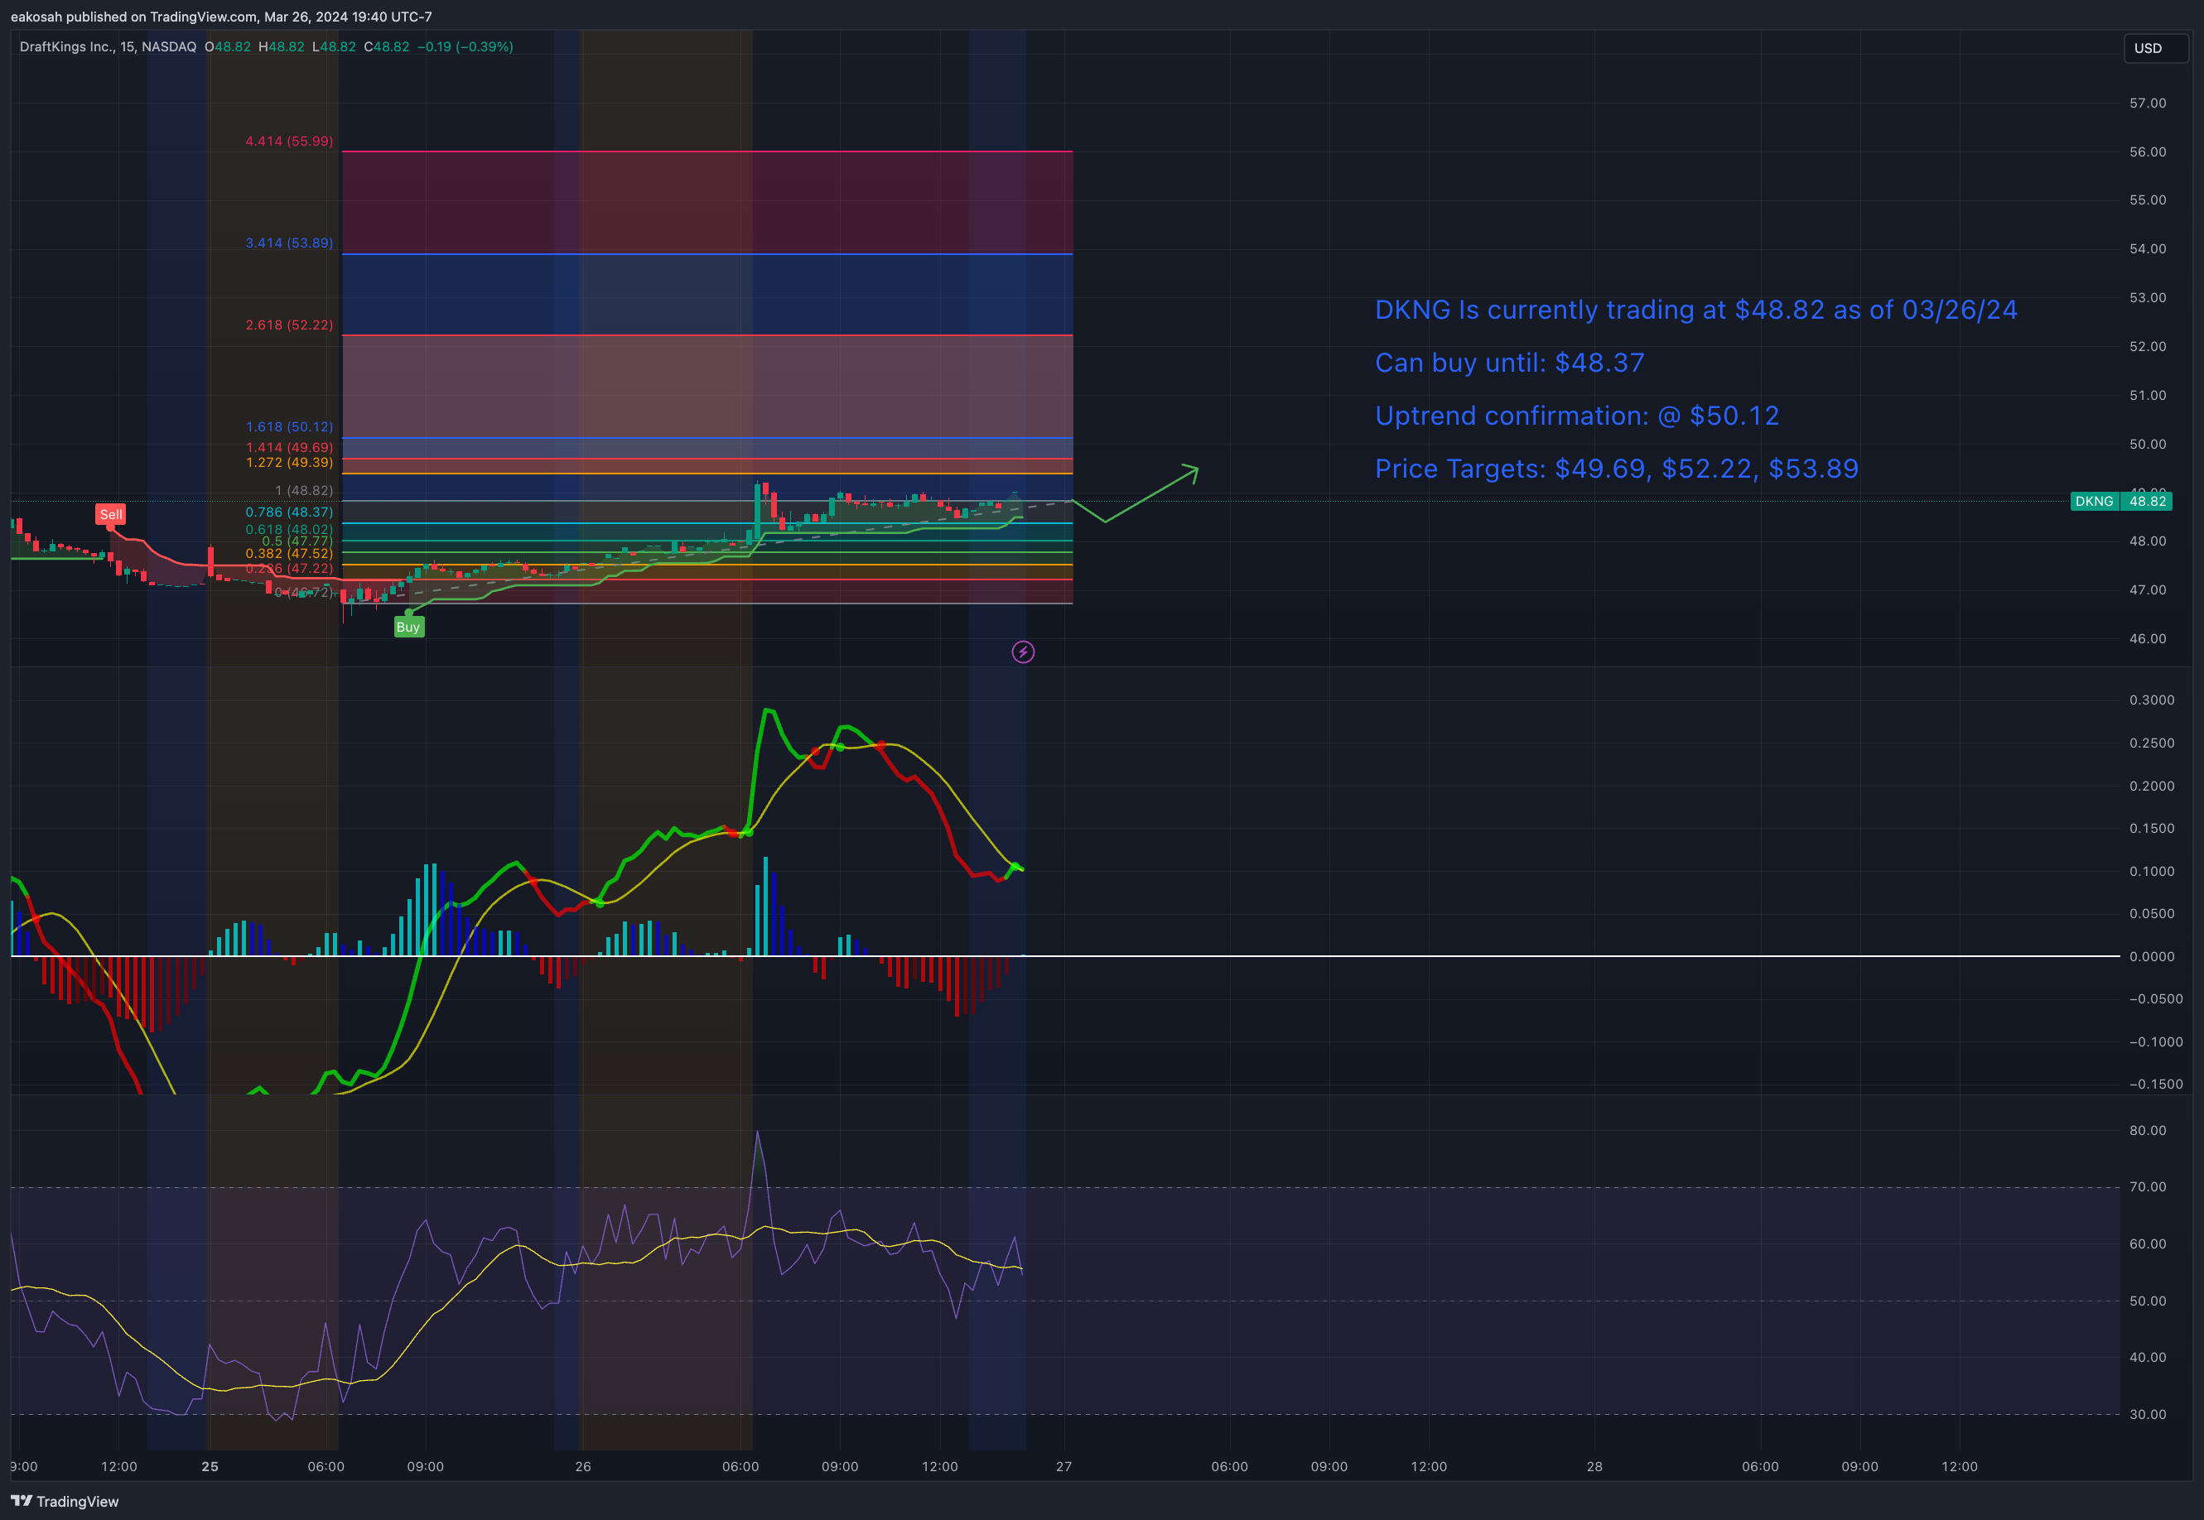Click the 1 (48.82) Fibonacci label
This screenshot has width=2204, height=1520.
coord(304,490)
